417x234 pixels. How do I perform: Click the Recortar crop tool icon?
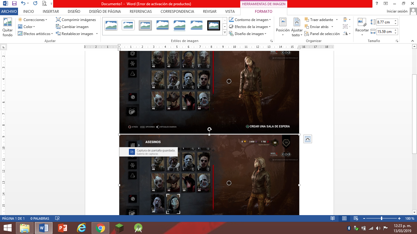coord(362,22)
